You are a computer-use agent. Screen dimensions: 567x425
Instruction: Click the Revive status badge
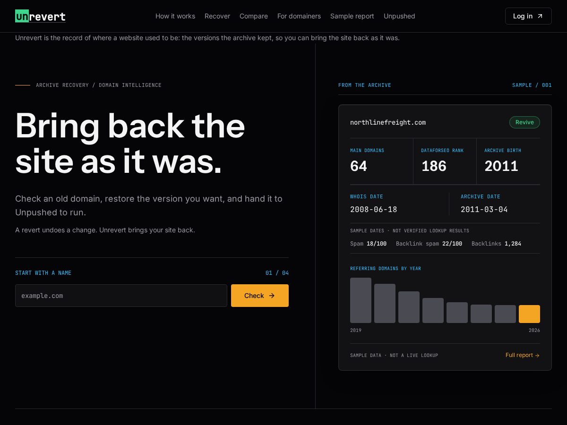click(x=524, y=122)
